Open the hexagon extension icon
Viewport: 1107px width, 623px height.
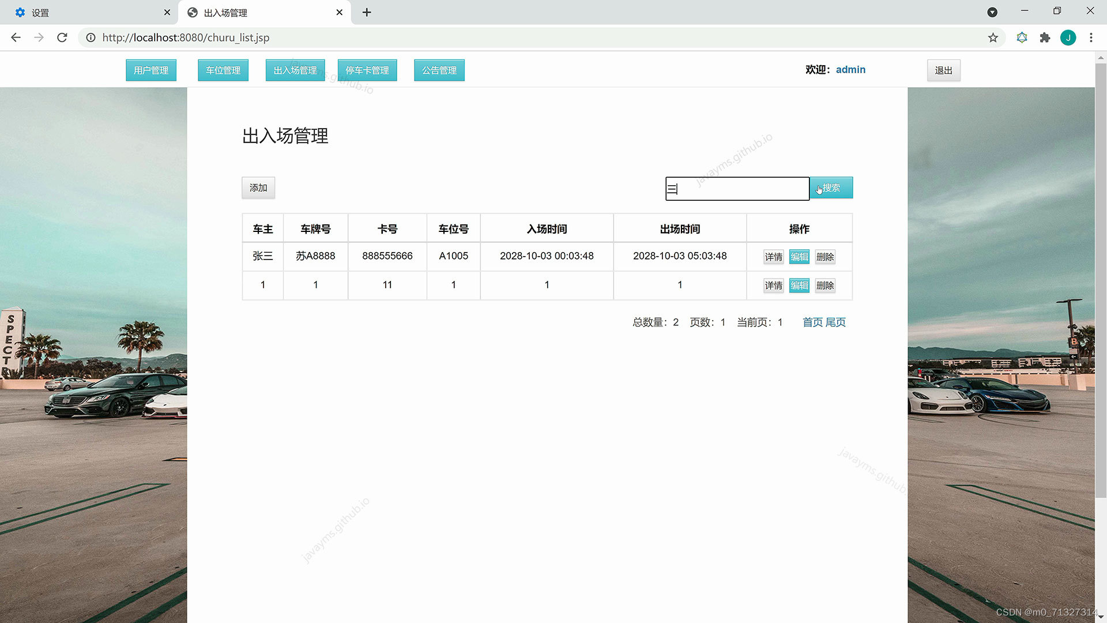(x=1022, y=37)
